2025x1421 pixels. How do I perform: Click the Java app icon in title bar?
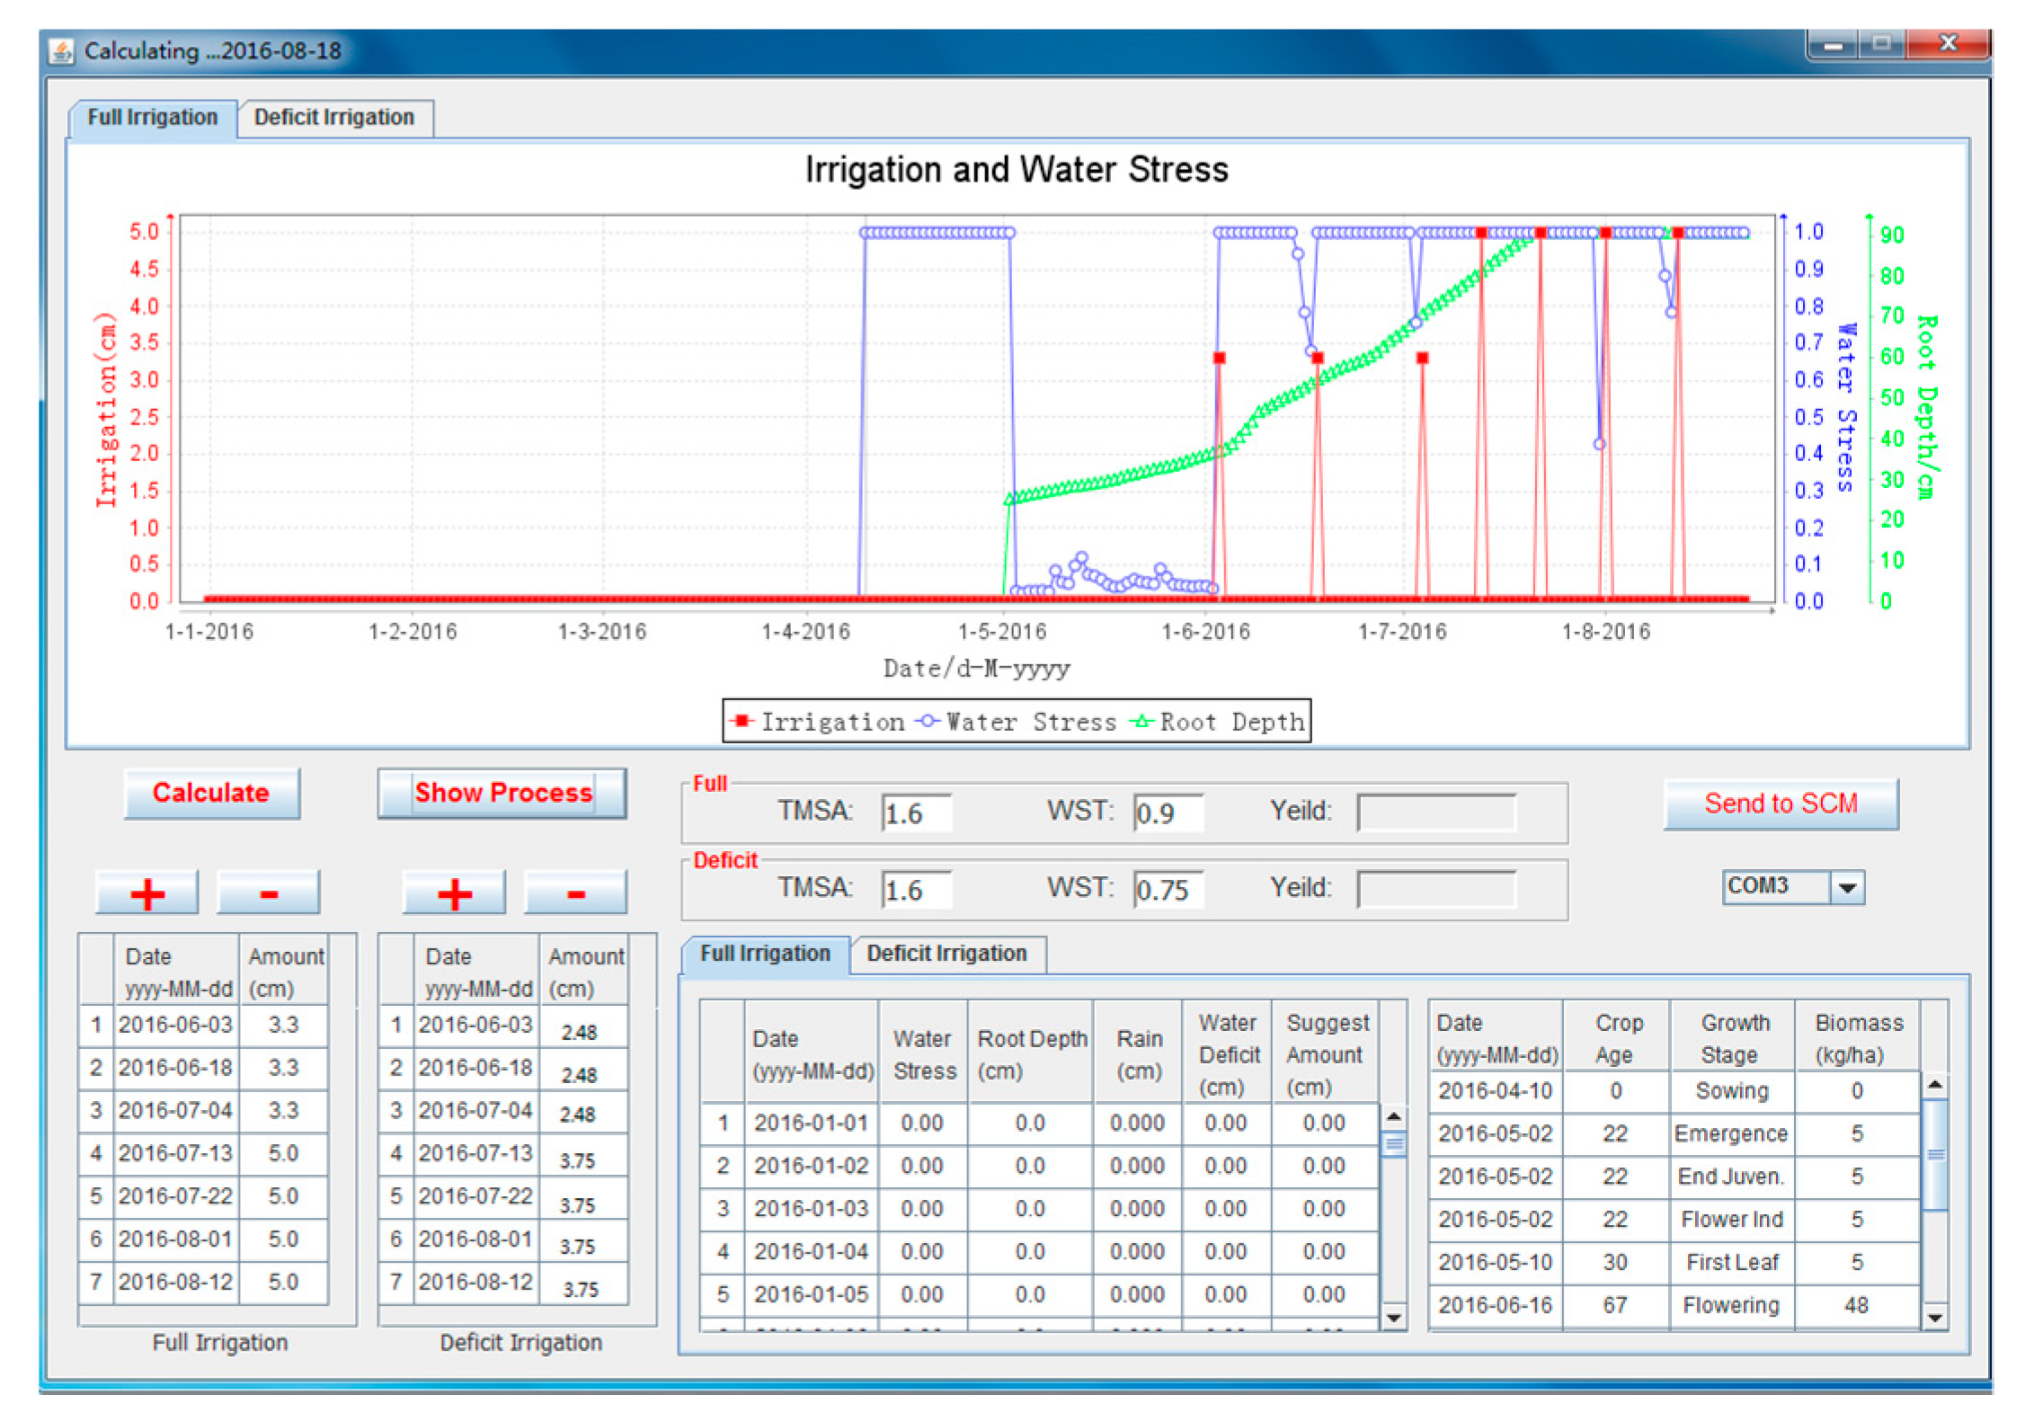tap(61, 51)
